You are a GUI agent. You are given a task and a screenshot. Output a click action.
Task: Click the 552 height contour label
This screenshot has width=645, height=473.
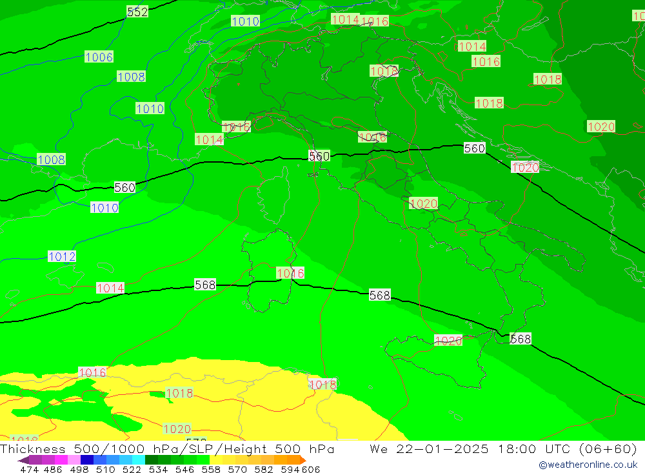pos(137,12)
